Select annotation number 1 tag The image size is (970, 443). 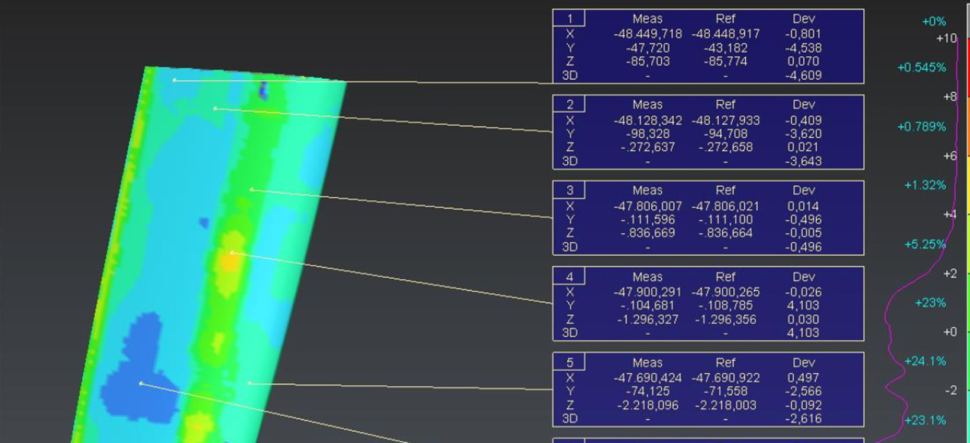coord(569,18)
